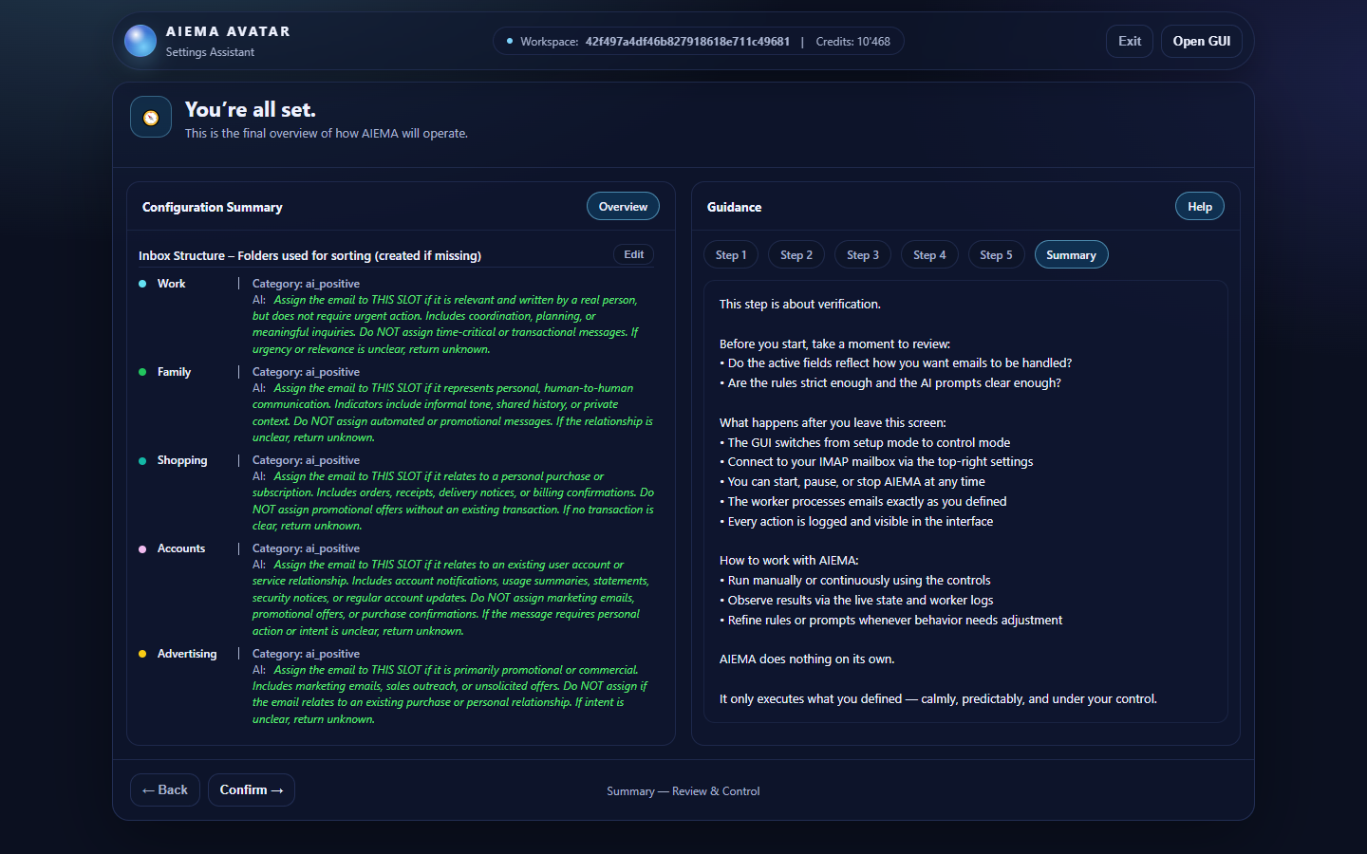Go back to the previous step
Viewport: 1367px width, 854px height.
[x=165, y=789]
